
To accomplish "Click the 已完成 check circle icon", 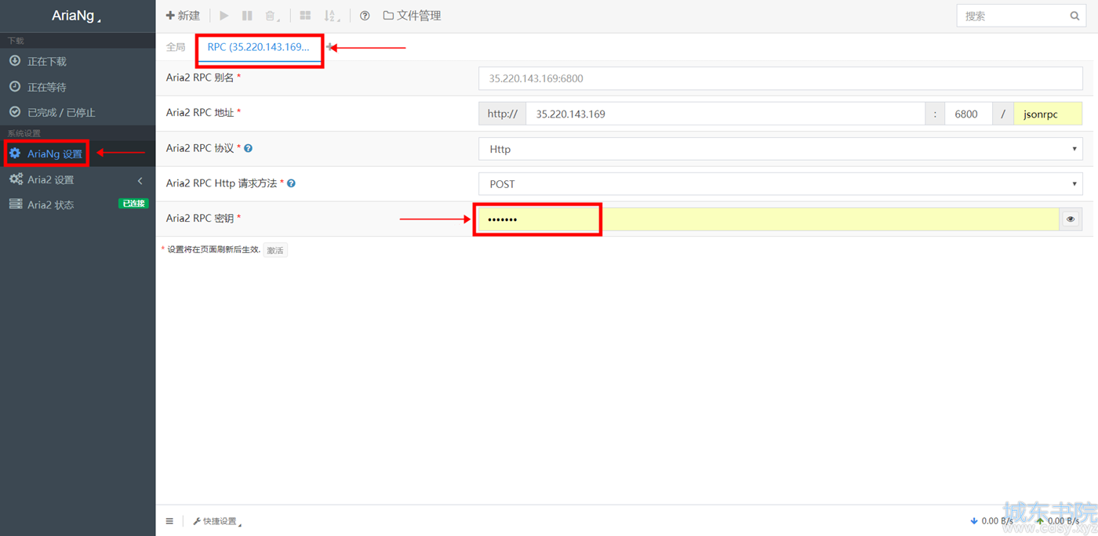I will pos(15,112).
